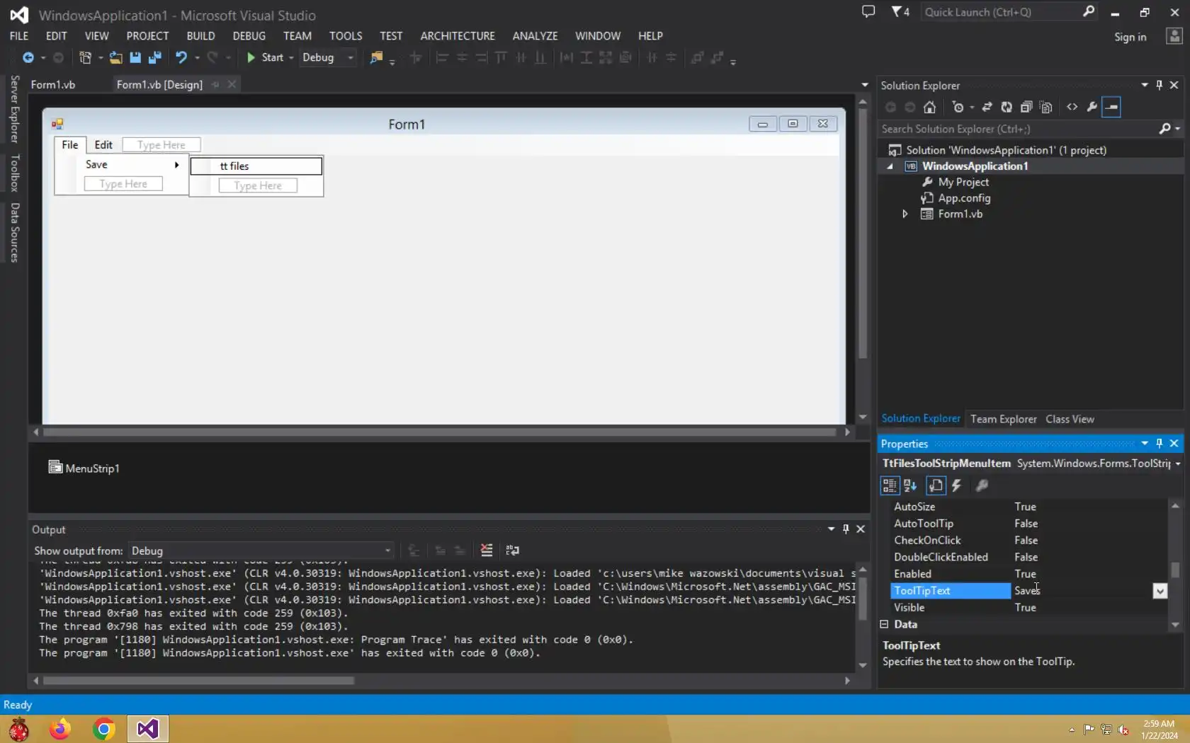Click the Toggle Word Wrap icon in Output
This screenshot has width=1190, height=743.
click(x=513, y=551)
